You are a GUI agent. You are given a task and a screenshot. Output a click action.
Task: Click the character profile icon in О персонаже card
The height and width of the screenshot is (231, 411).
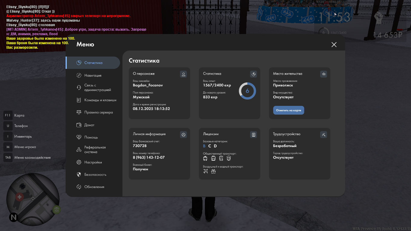click(183, 74)
